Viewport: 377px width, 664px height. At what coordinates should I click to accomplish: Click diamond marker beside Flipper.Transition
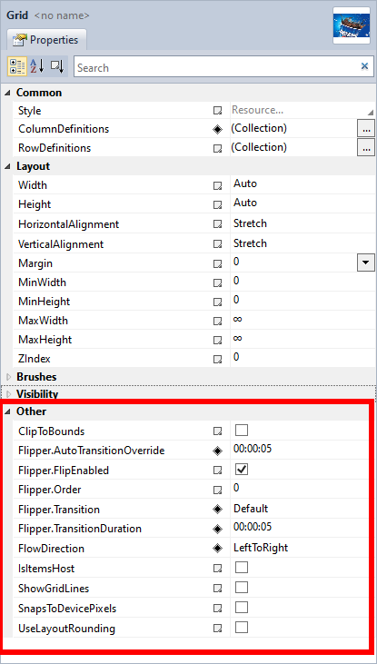click(217, 510)
